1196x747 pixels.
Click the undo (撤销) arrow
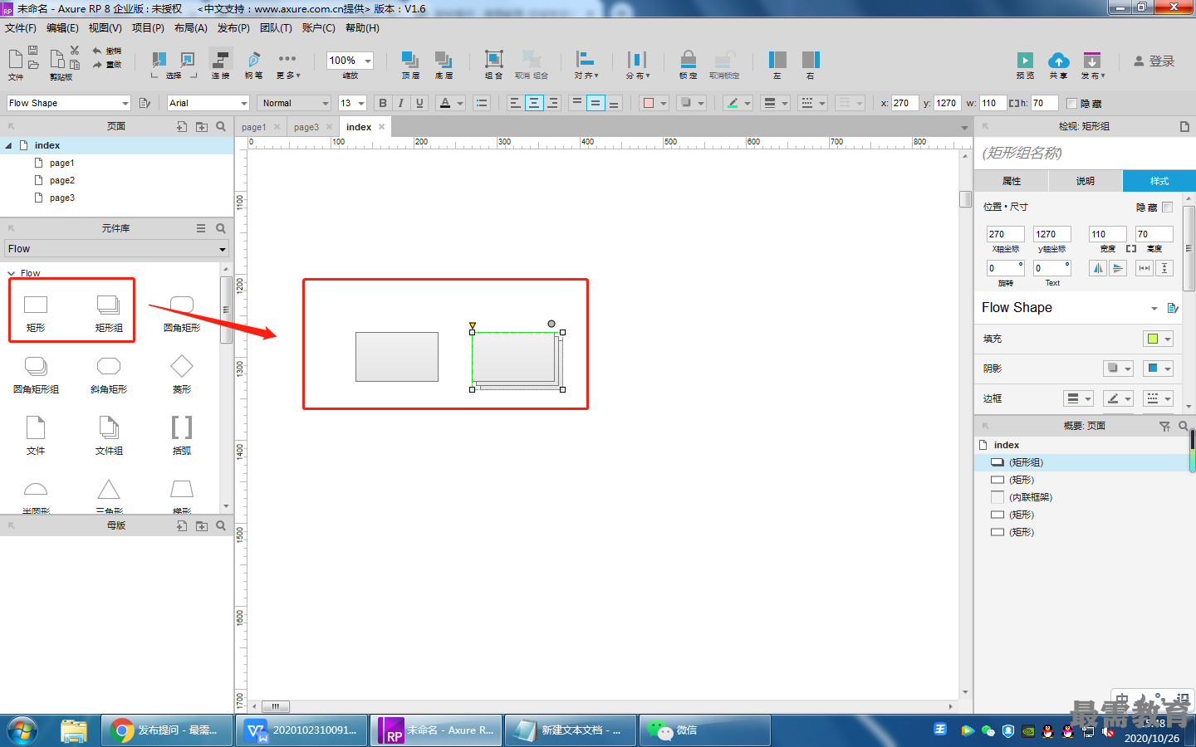click(97, 51)
